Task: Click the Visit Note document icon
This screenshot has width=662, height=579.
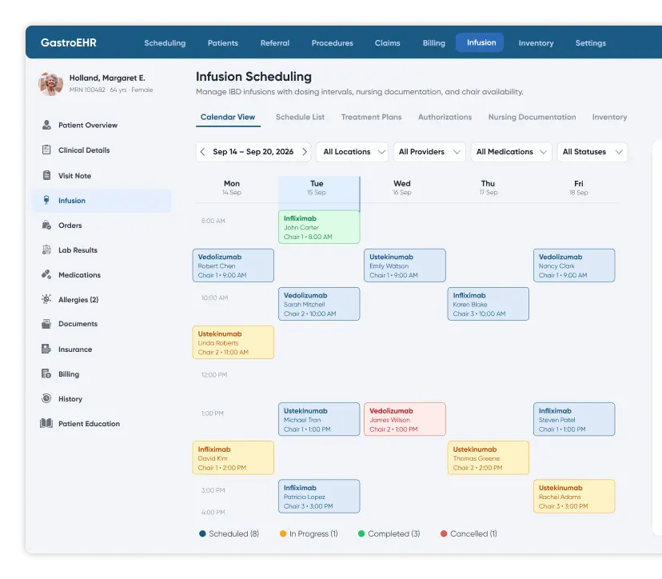Action: (46, 175)
